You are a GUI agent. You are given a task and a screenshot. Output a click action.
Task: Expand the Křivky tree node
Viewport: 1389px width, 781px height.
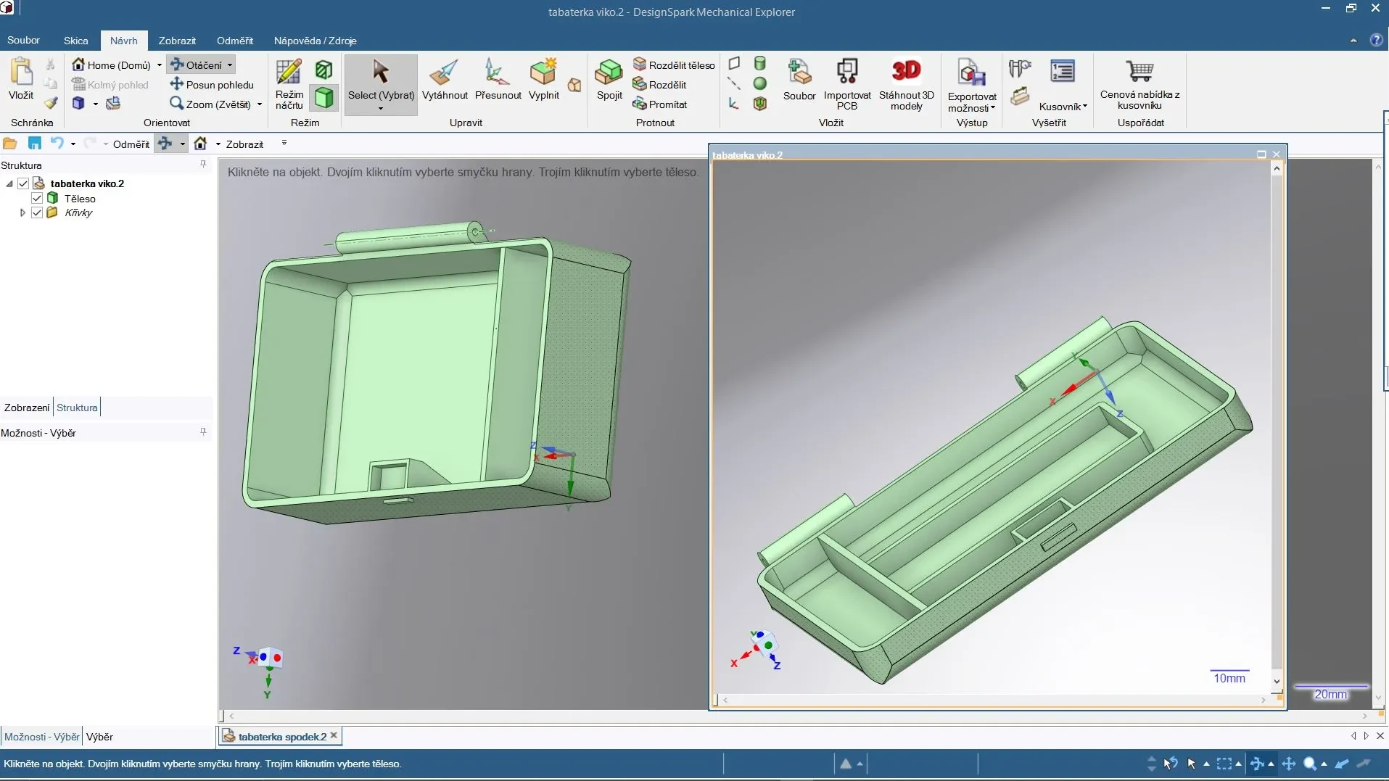[22, 212]
